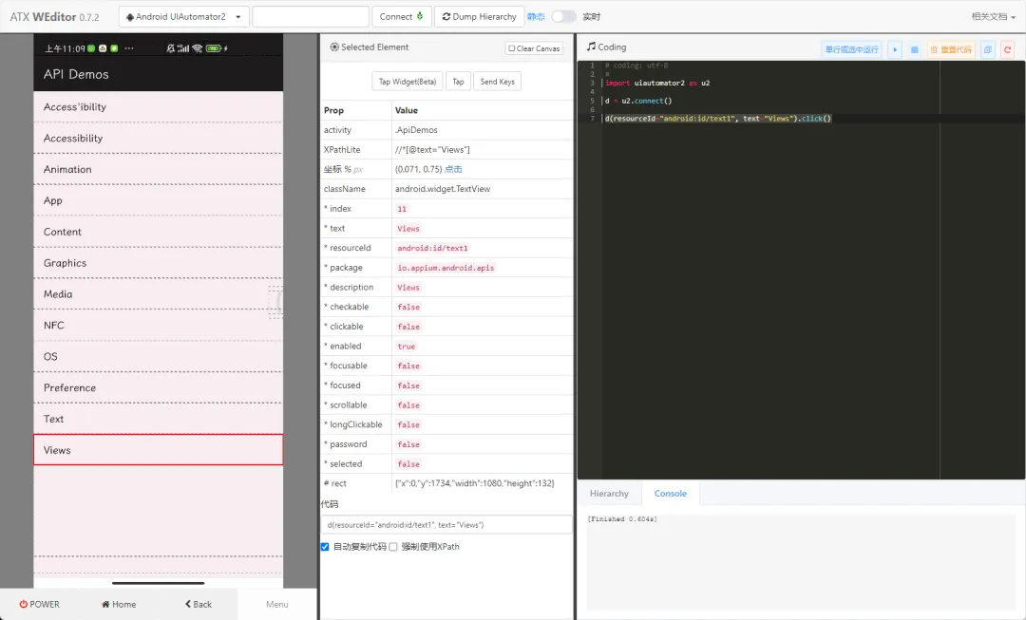1026x620 pixels.
Task: Select OS item in device screen
Action: (159, 356)
